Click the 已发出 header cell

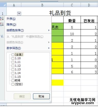coord(89,20)
